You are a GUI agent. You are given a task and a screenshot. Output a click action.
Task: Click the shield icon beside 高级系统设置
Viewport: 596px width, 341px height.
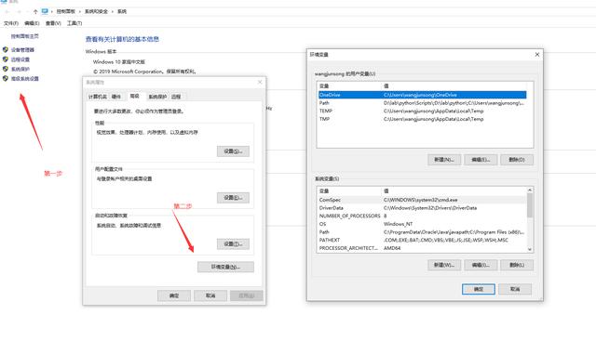coord(6,79)
